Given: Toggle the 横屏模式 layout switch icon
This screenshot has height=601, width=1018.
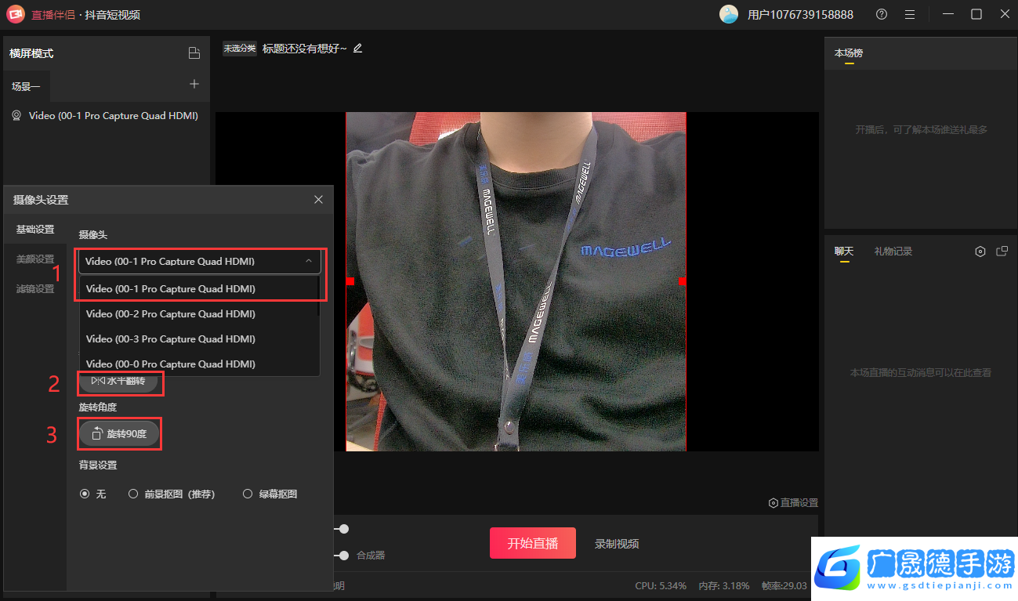Looking at the screenshot, I should (194, 53).
